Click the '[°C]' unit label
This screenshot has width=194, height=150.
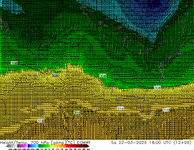coord(71,143)
